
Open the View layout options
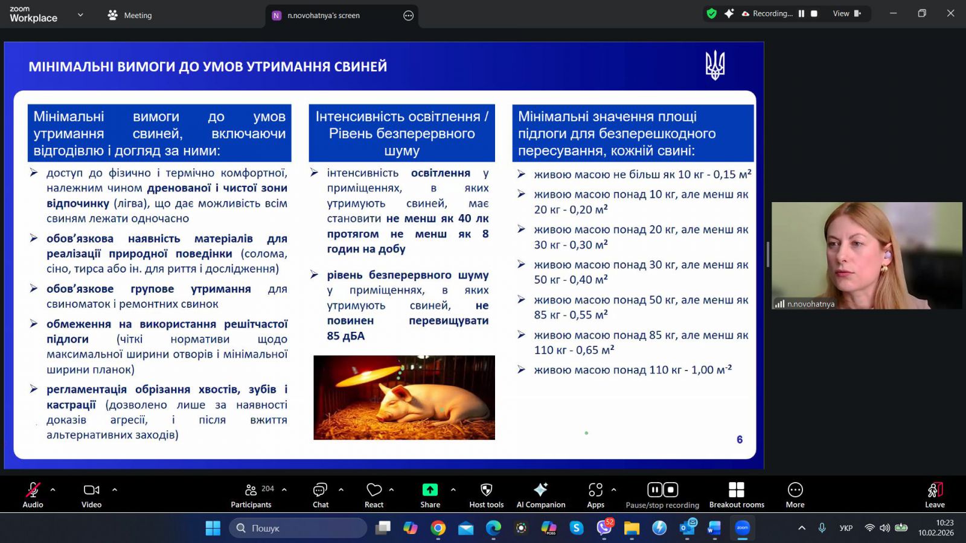click(x=846, y=14)
